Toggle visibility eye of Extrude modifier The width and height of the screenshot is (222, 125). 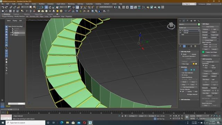(180, 33)
